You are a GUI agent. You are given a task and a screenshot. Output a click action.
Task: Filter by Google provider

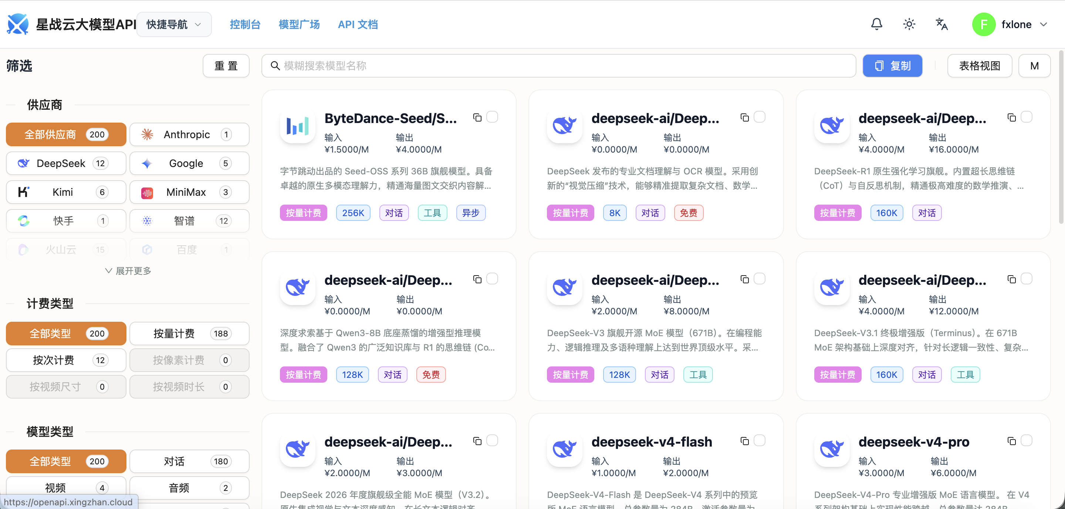tap(189, 164)
